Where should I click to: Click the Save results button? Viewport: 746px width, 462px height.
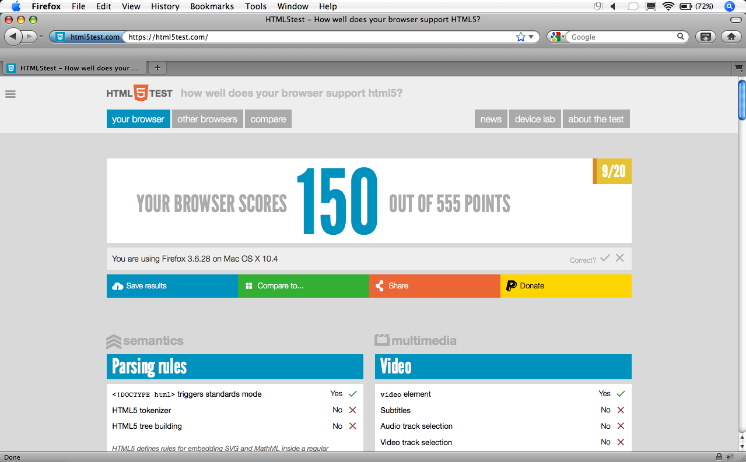point(172,286)
